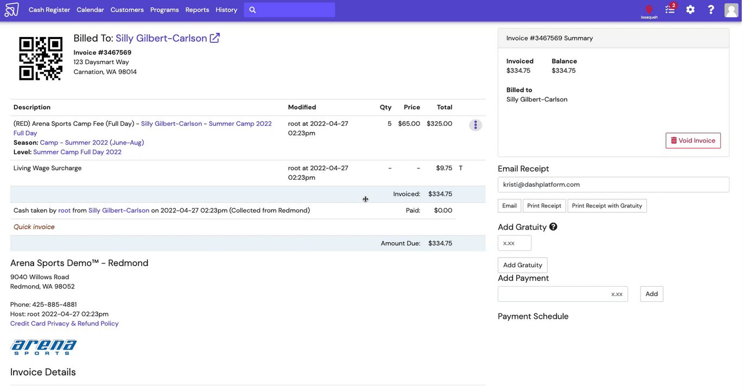The height and width of the screenshot is (391, 743).
Task: Click the Invoice Details heading
Action: pos(43,372)
